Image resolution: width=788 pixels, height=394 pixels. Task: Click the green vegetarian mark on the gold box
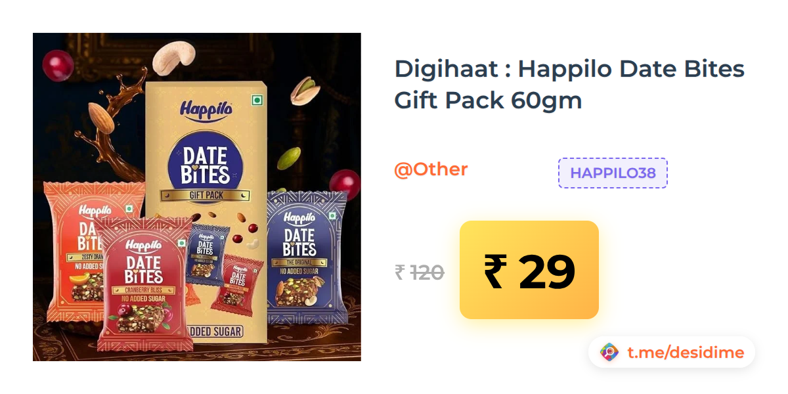pos(257,100)
